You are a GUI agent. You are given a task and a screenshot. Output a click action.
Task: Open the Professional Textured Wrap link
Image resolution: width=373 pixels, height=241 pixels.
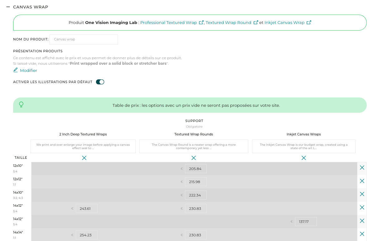[168, 23]
